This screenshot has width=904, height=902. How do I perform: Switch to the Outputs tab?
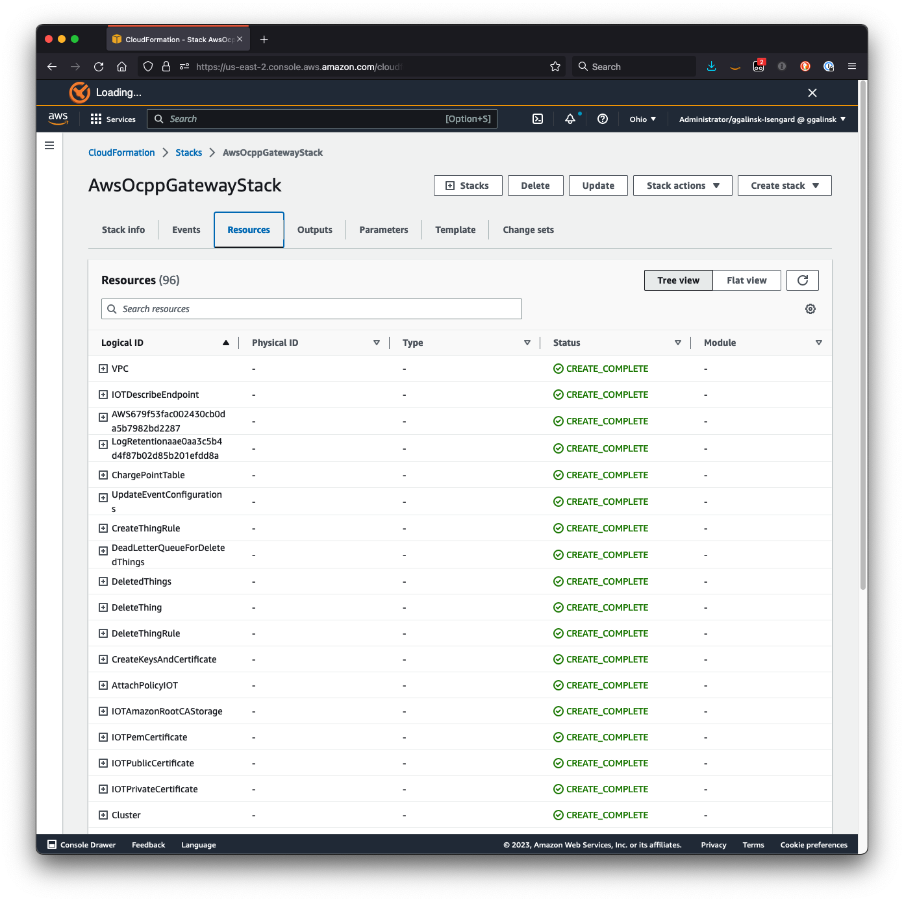pos(314,229)
